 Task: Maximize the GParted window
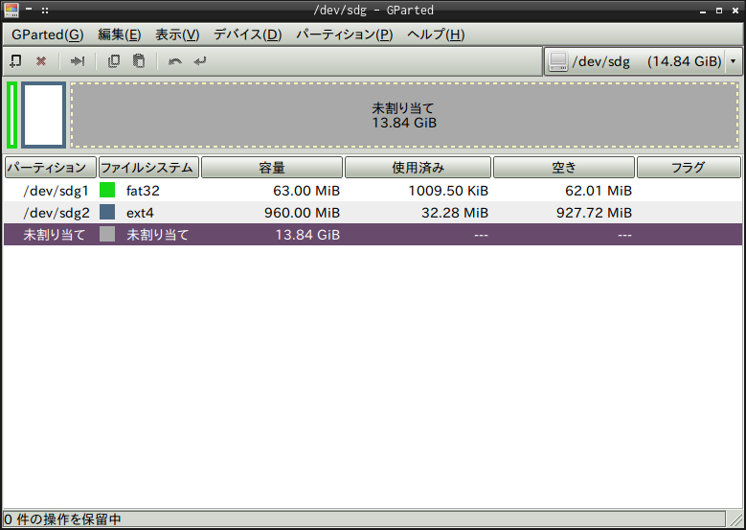pos(719,10)
